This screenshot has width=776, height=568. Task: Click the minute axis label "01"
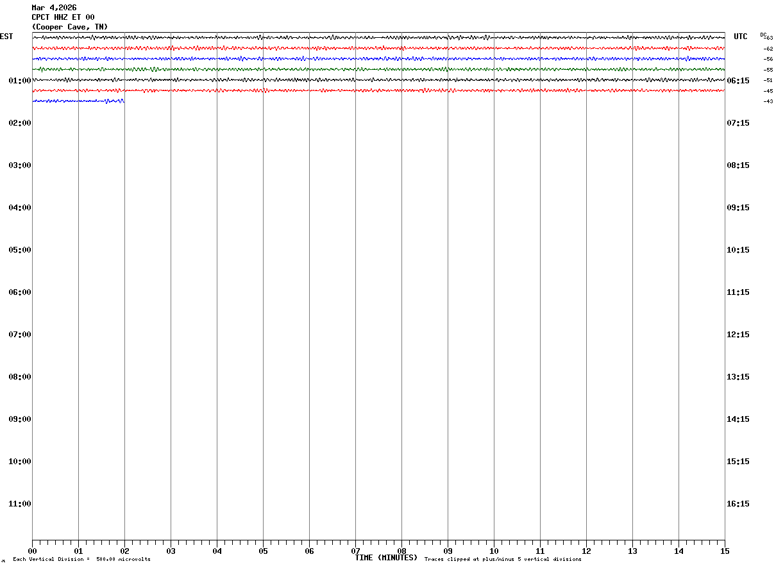[x=78, y=551]
